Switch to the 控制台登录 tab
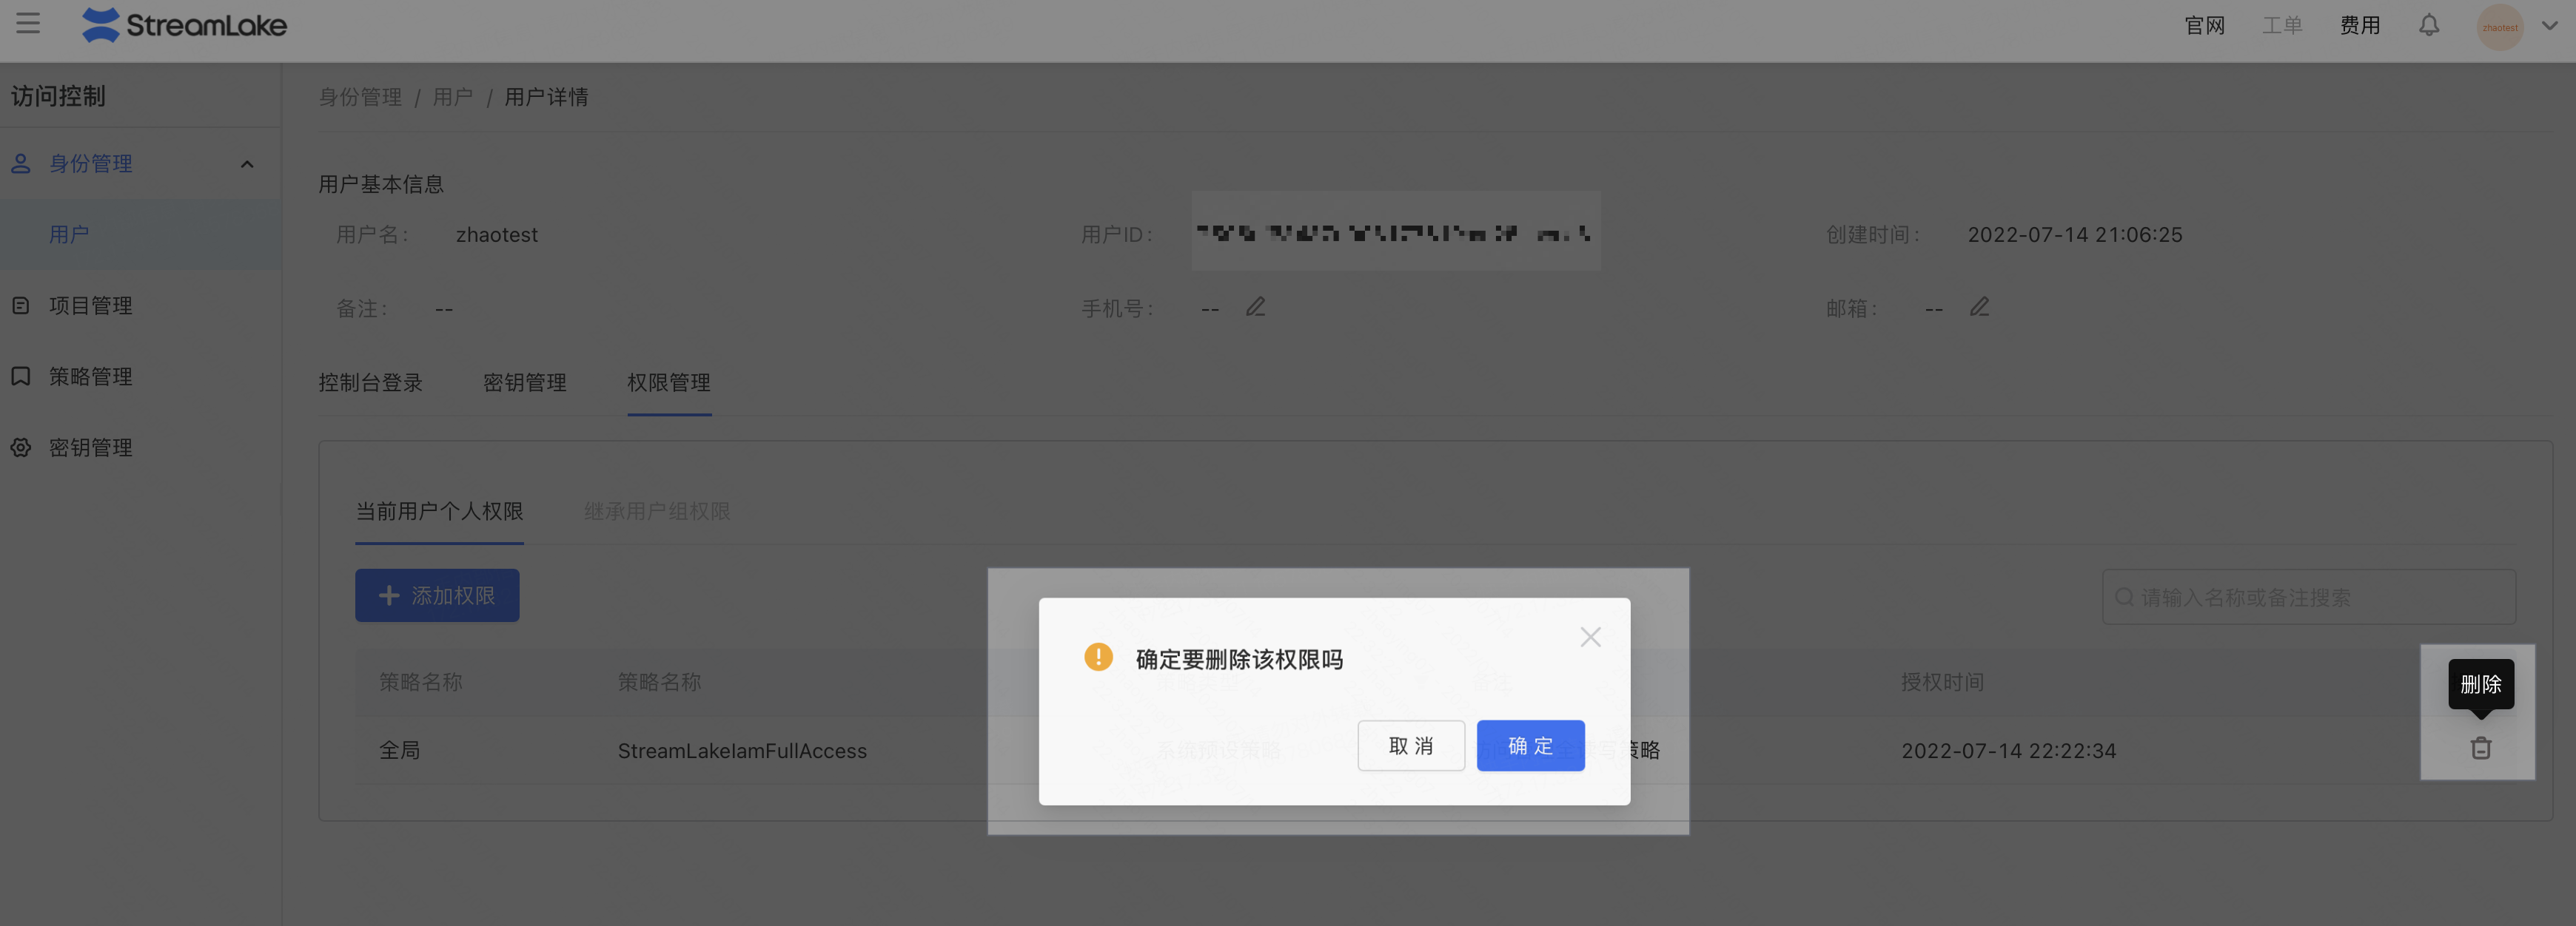 pos(371,382)
